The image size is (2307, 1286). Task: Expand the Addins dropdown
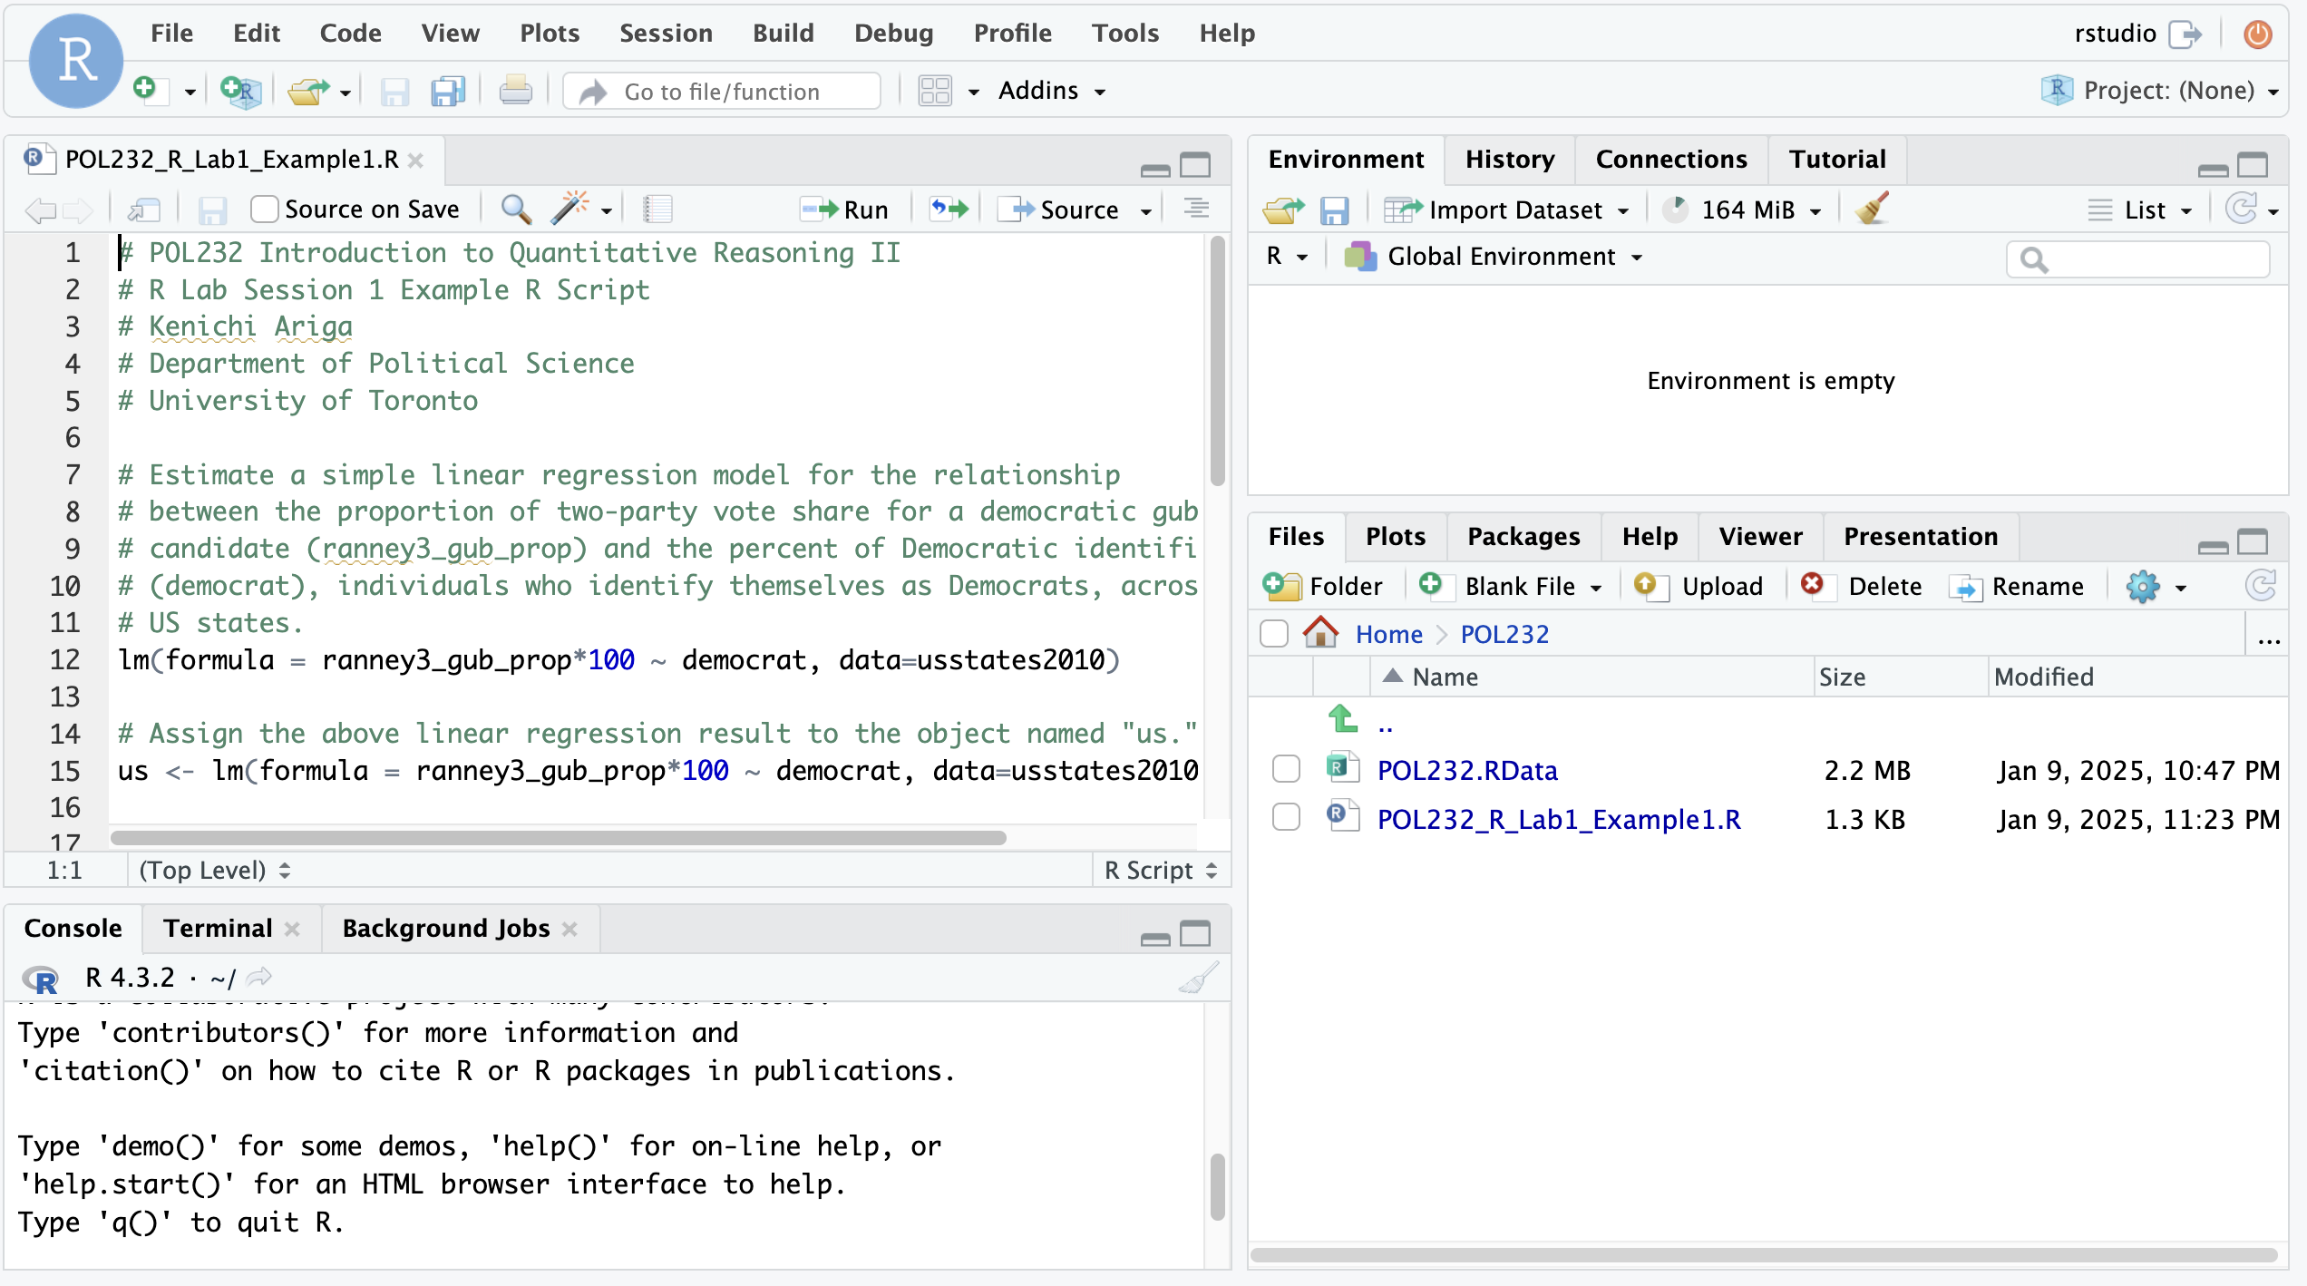[x=1052, y=91]
